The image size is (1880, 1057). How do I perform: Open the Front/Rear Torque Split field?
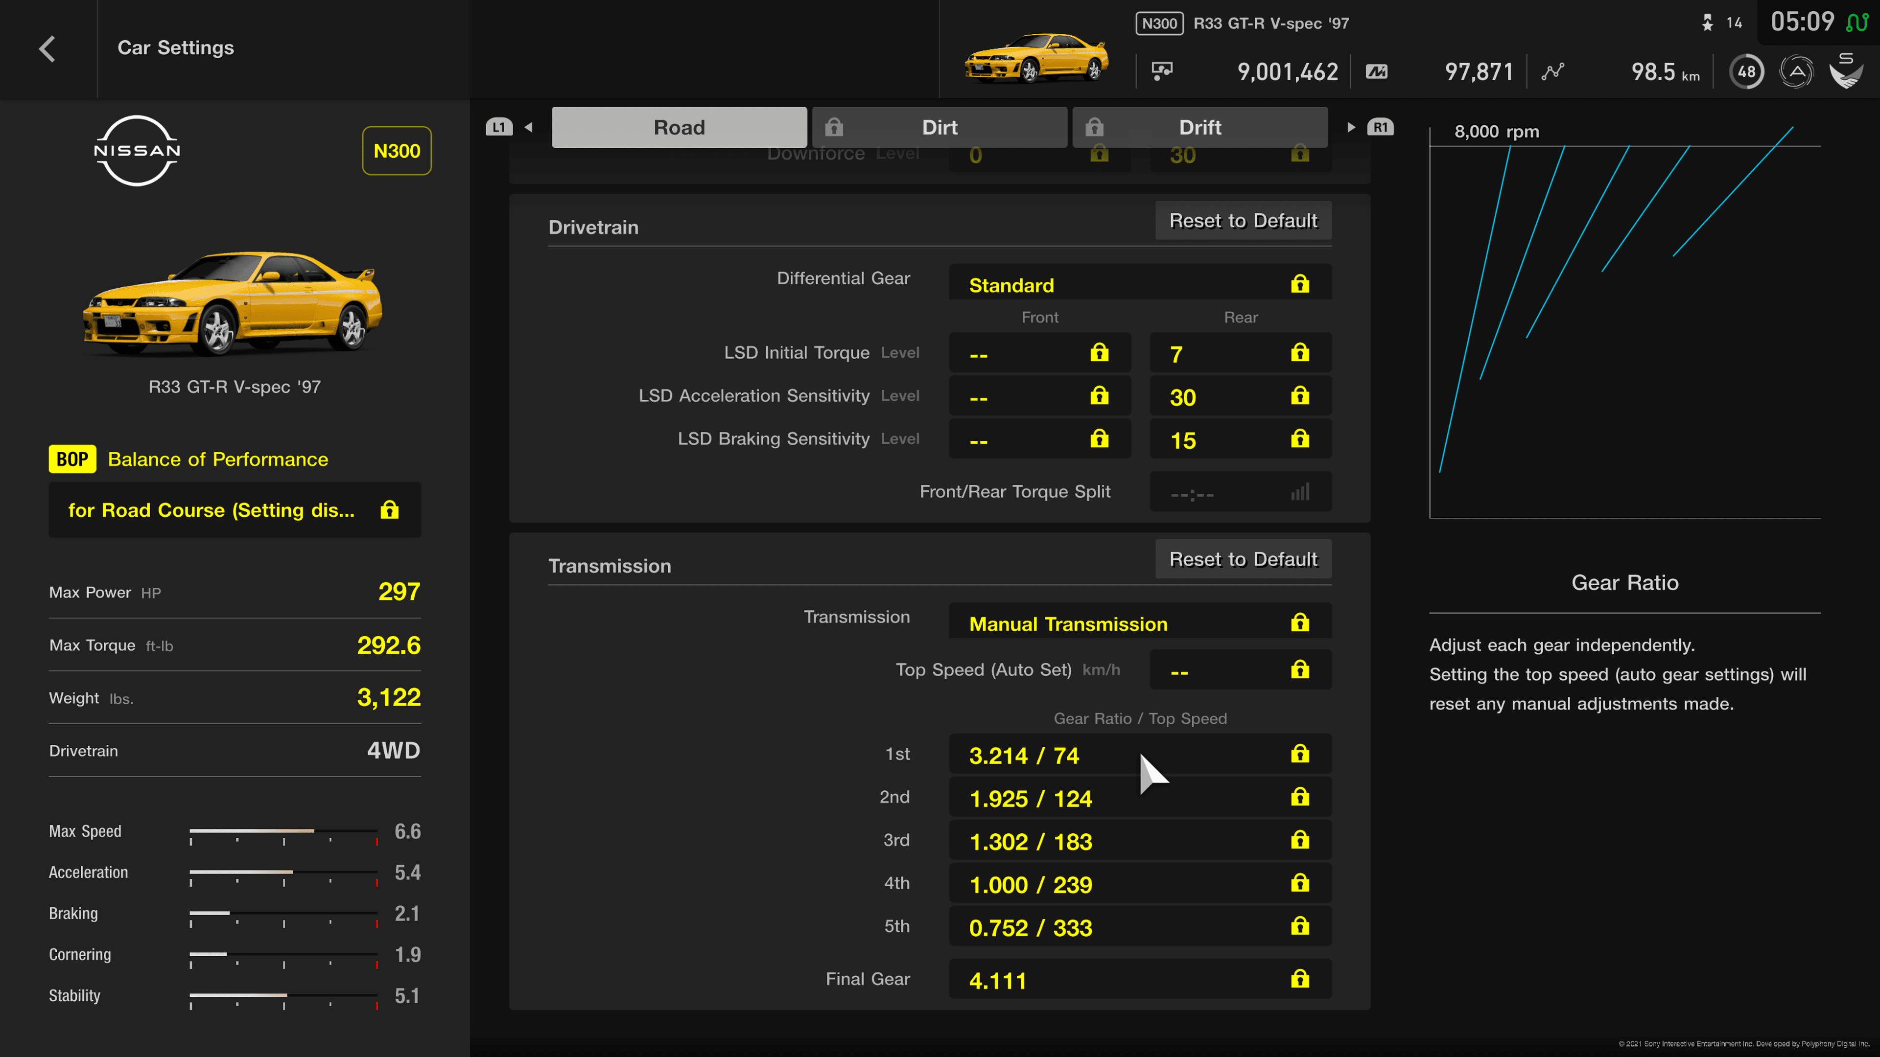pyautogui.click(x=1241, y=492)
